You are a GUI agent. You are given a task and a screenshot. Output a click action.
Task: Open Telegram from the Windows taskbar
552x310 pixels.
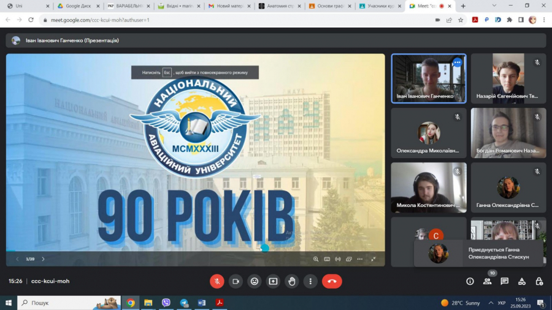click(x=184, y=303)
